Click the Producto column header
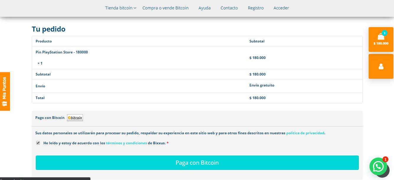This screenshot has height=180, width=394. (x=44, y=41)
